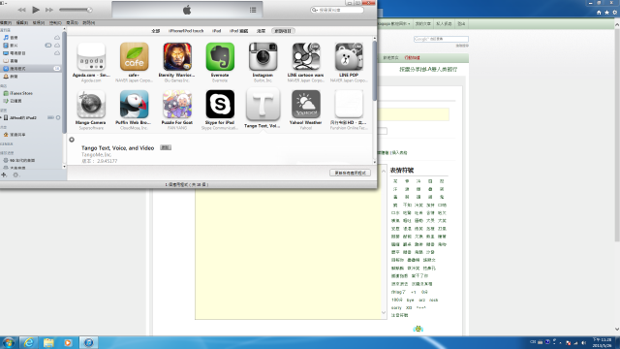Image resolution: width=620 pixels, height=349 pixels.
Task: Click the browser page scroll-down arrow
Action: tap(617, 329)
